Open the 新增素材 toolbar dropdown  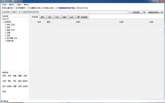pos(21,8)
